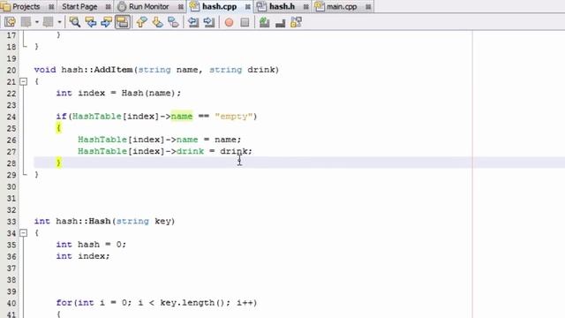Click 'HashTable' on line 26

102,140
